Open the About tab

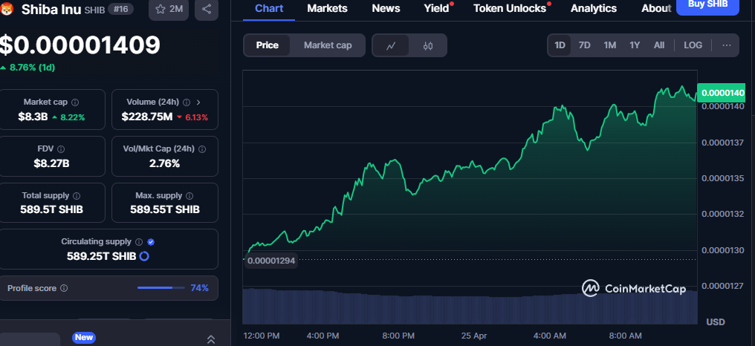[x=656, y=8]
